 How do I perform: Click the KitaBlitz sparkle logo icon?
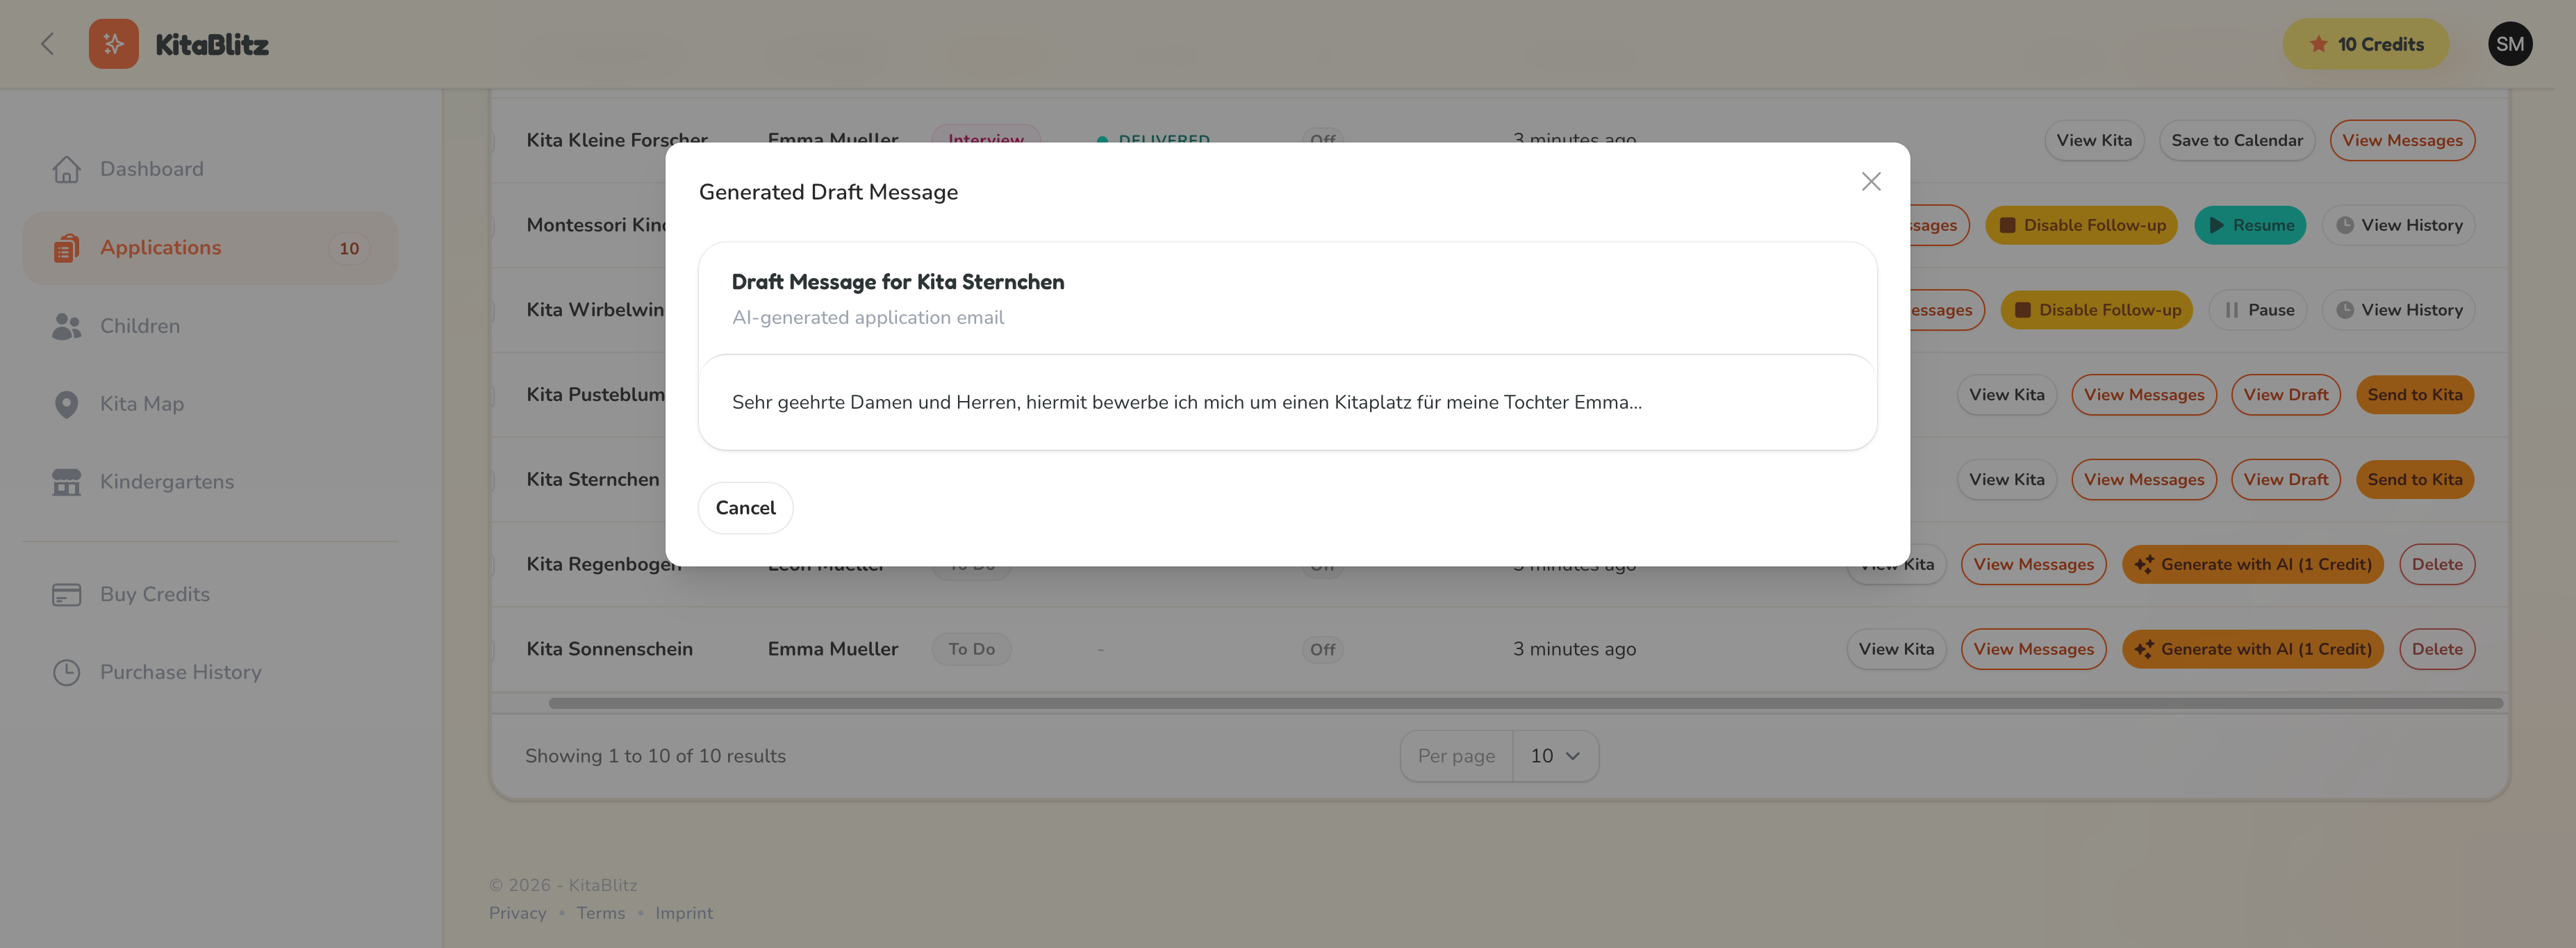coord(113,43)
